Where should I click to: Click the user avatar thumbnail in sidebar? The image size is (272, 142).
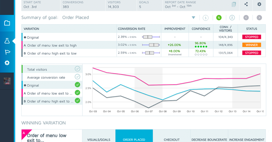coord(7,81)
